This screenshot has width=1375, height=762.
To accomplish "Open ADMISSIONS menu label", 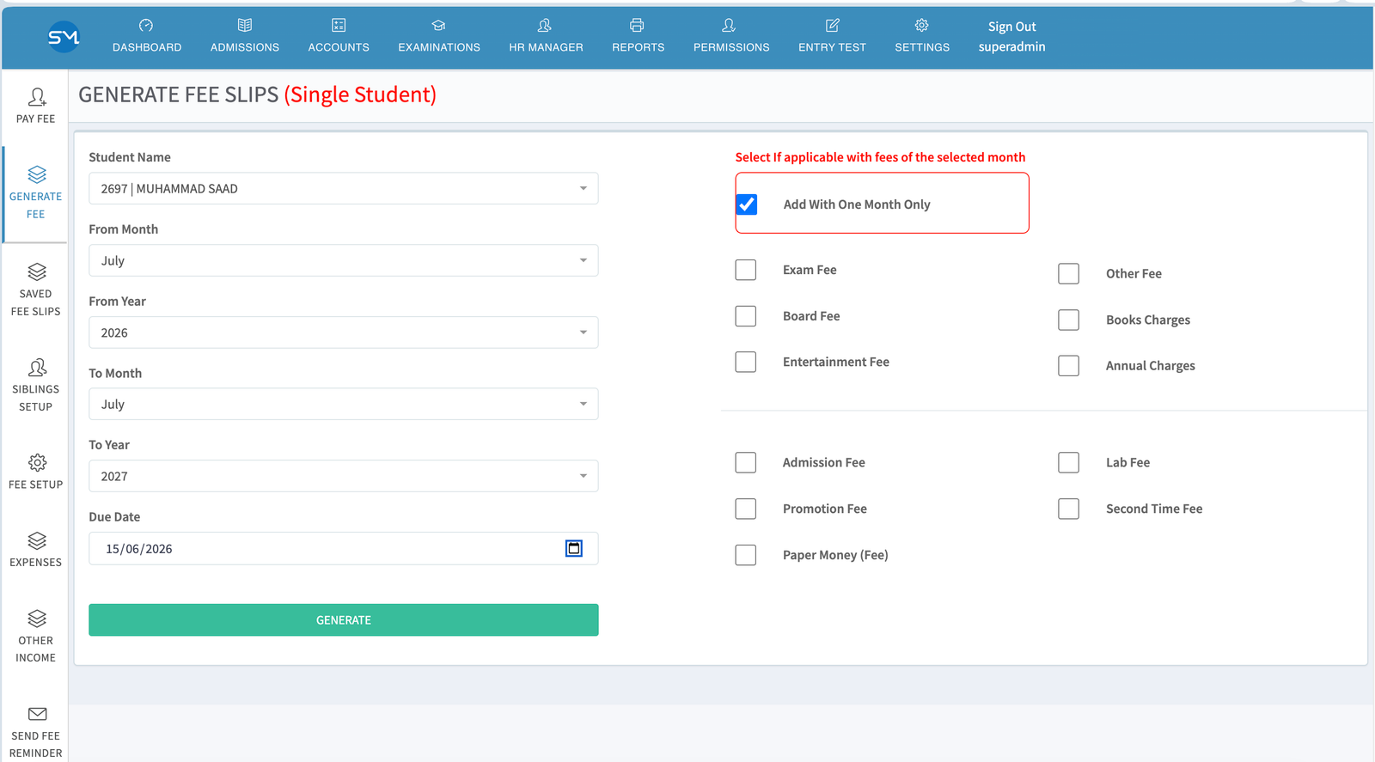I will [x=245, y=47].
